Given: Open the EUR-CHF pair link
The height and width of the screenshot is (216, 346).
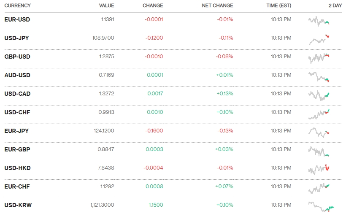Looking at the screenshot, I should (x=17, y=186).
